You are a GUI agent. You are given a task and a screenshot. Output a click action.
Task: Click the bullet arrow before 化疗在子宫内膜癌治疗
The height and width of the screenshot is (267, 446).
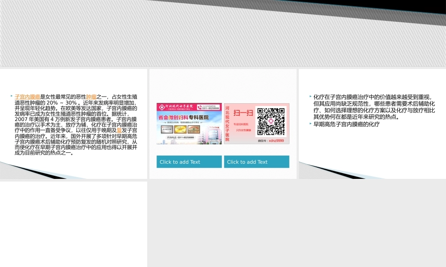310,96
